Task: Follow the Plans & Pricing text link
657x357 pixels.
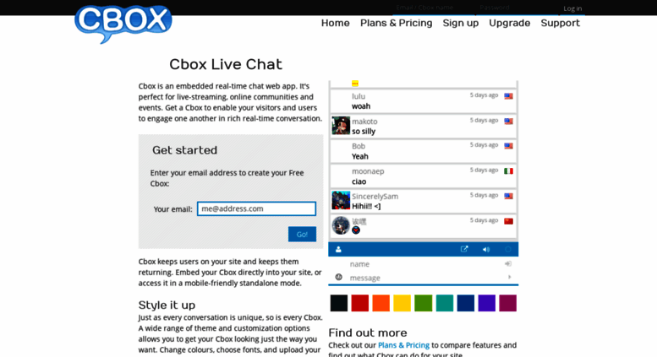Action: 403,345
